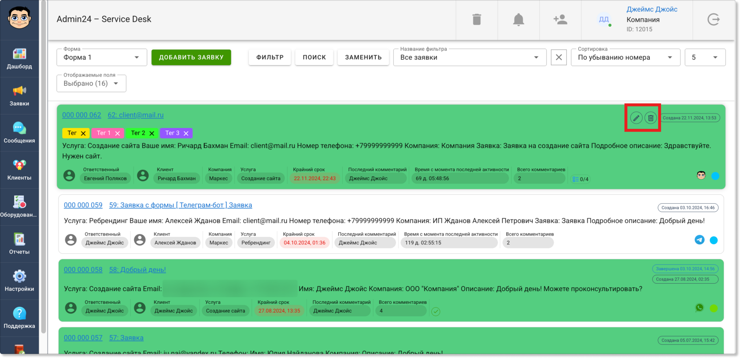
Task: Click green status dot on ticket 58
Action: pyautogui.click(x=714, y=308)
